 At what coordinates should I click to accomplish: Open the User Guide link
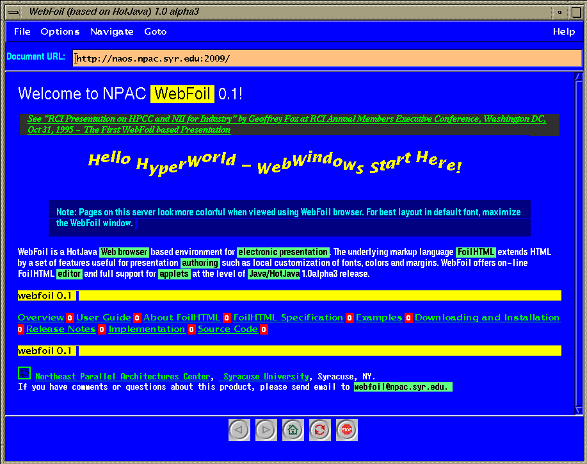click(104, 318)
